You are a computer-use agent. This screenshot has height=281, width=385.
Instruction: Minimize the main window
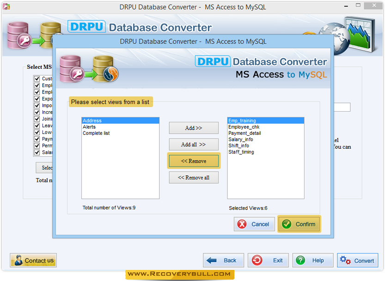[346, 6]
